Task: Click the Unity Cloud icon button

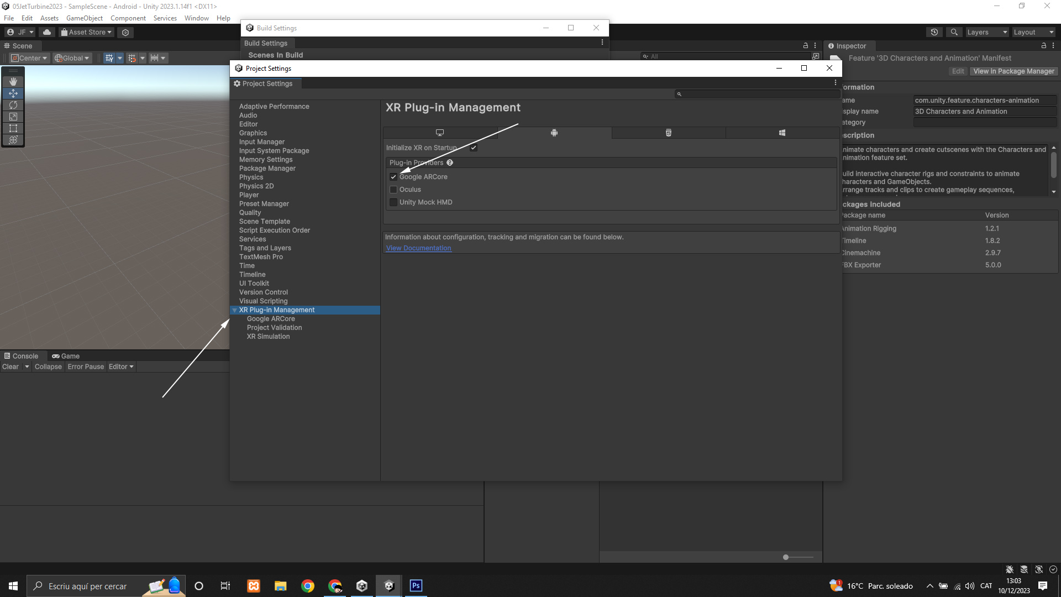Action: pos(47,32)
